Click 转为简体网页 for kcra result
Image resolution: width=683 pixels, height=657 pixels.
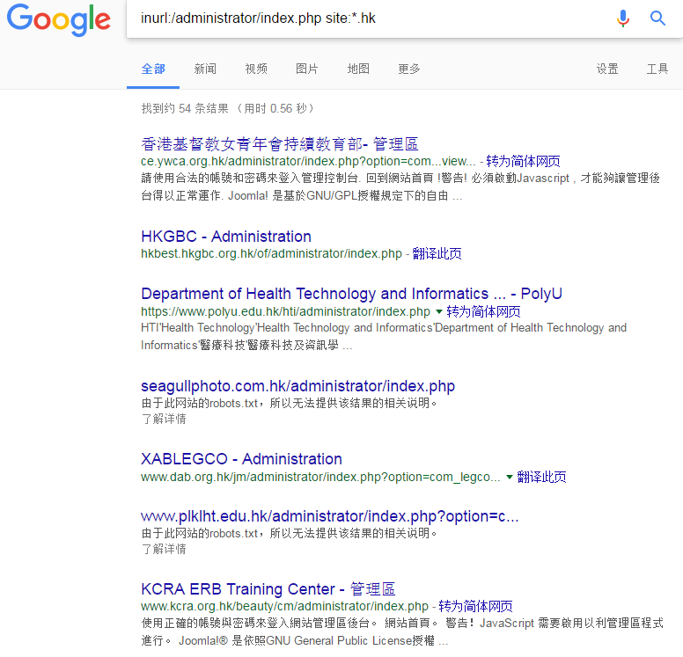point(475,606)
